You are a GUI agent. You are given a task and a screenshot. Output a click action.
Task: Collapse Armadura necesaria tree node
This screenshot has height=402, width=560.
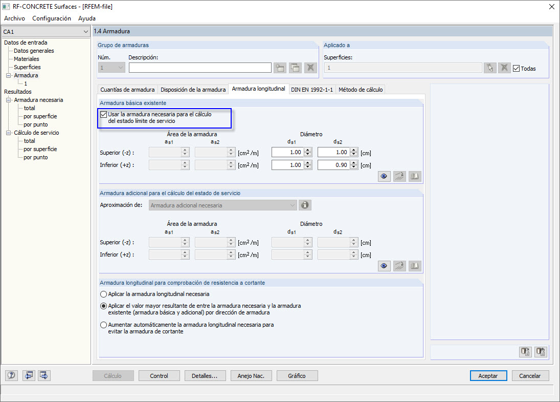(9, 100)
